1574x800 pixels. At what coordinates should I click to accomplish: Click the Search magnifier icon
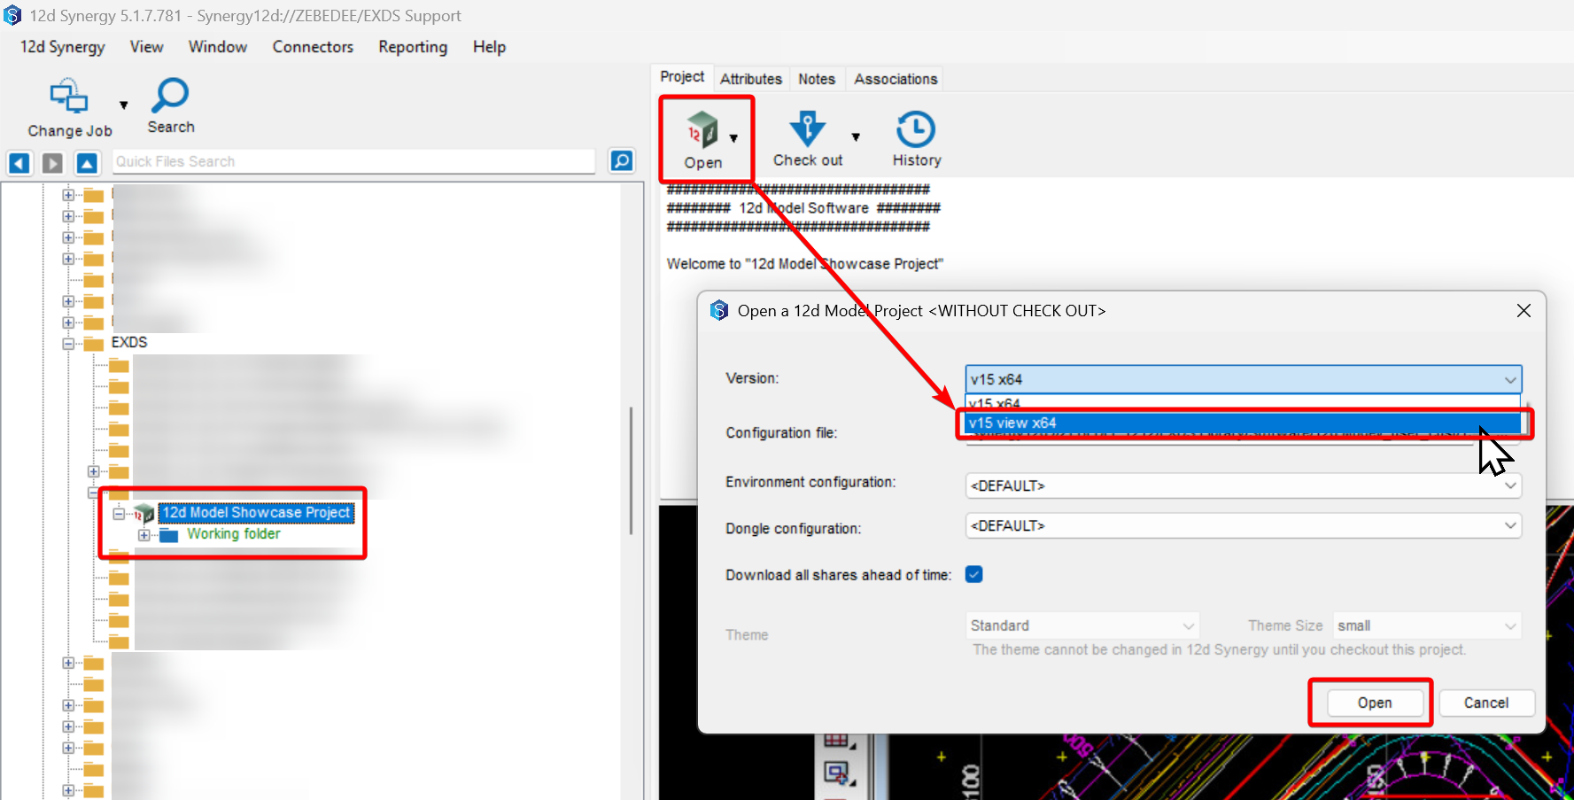point(170,96)
